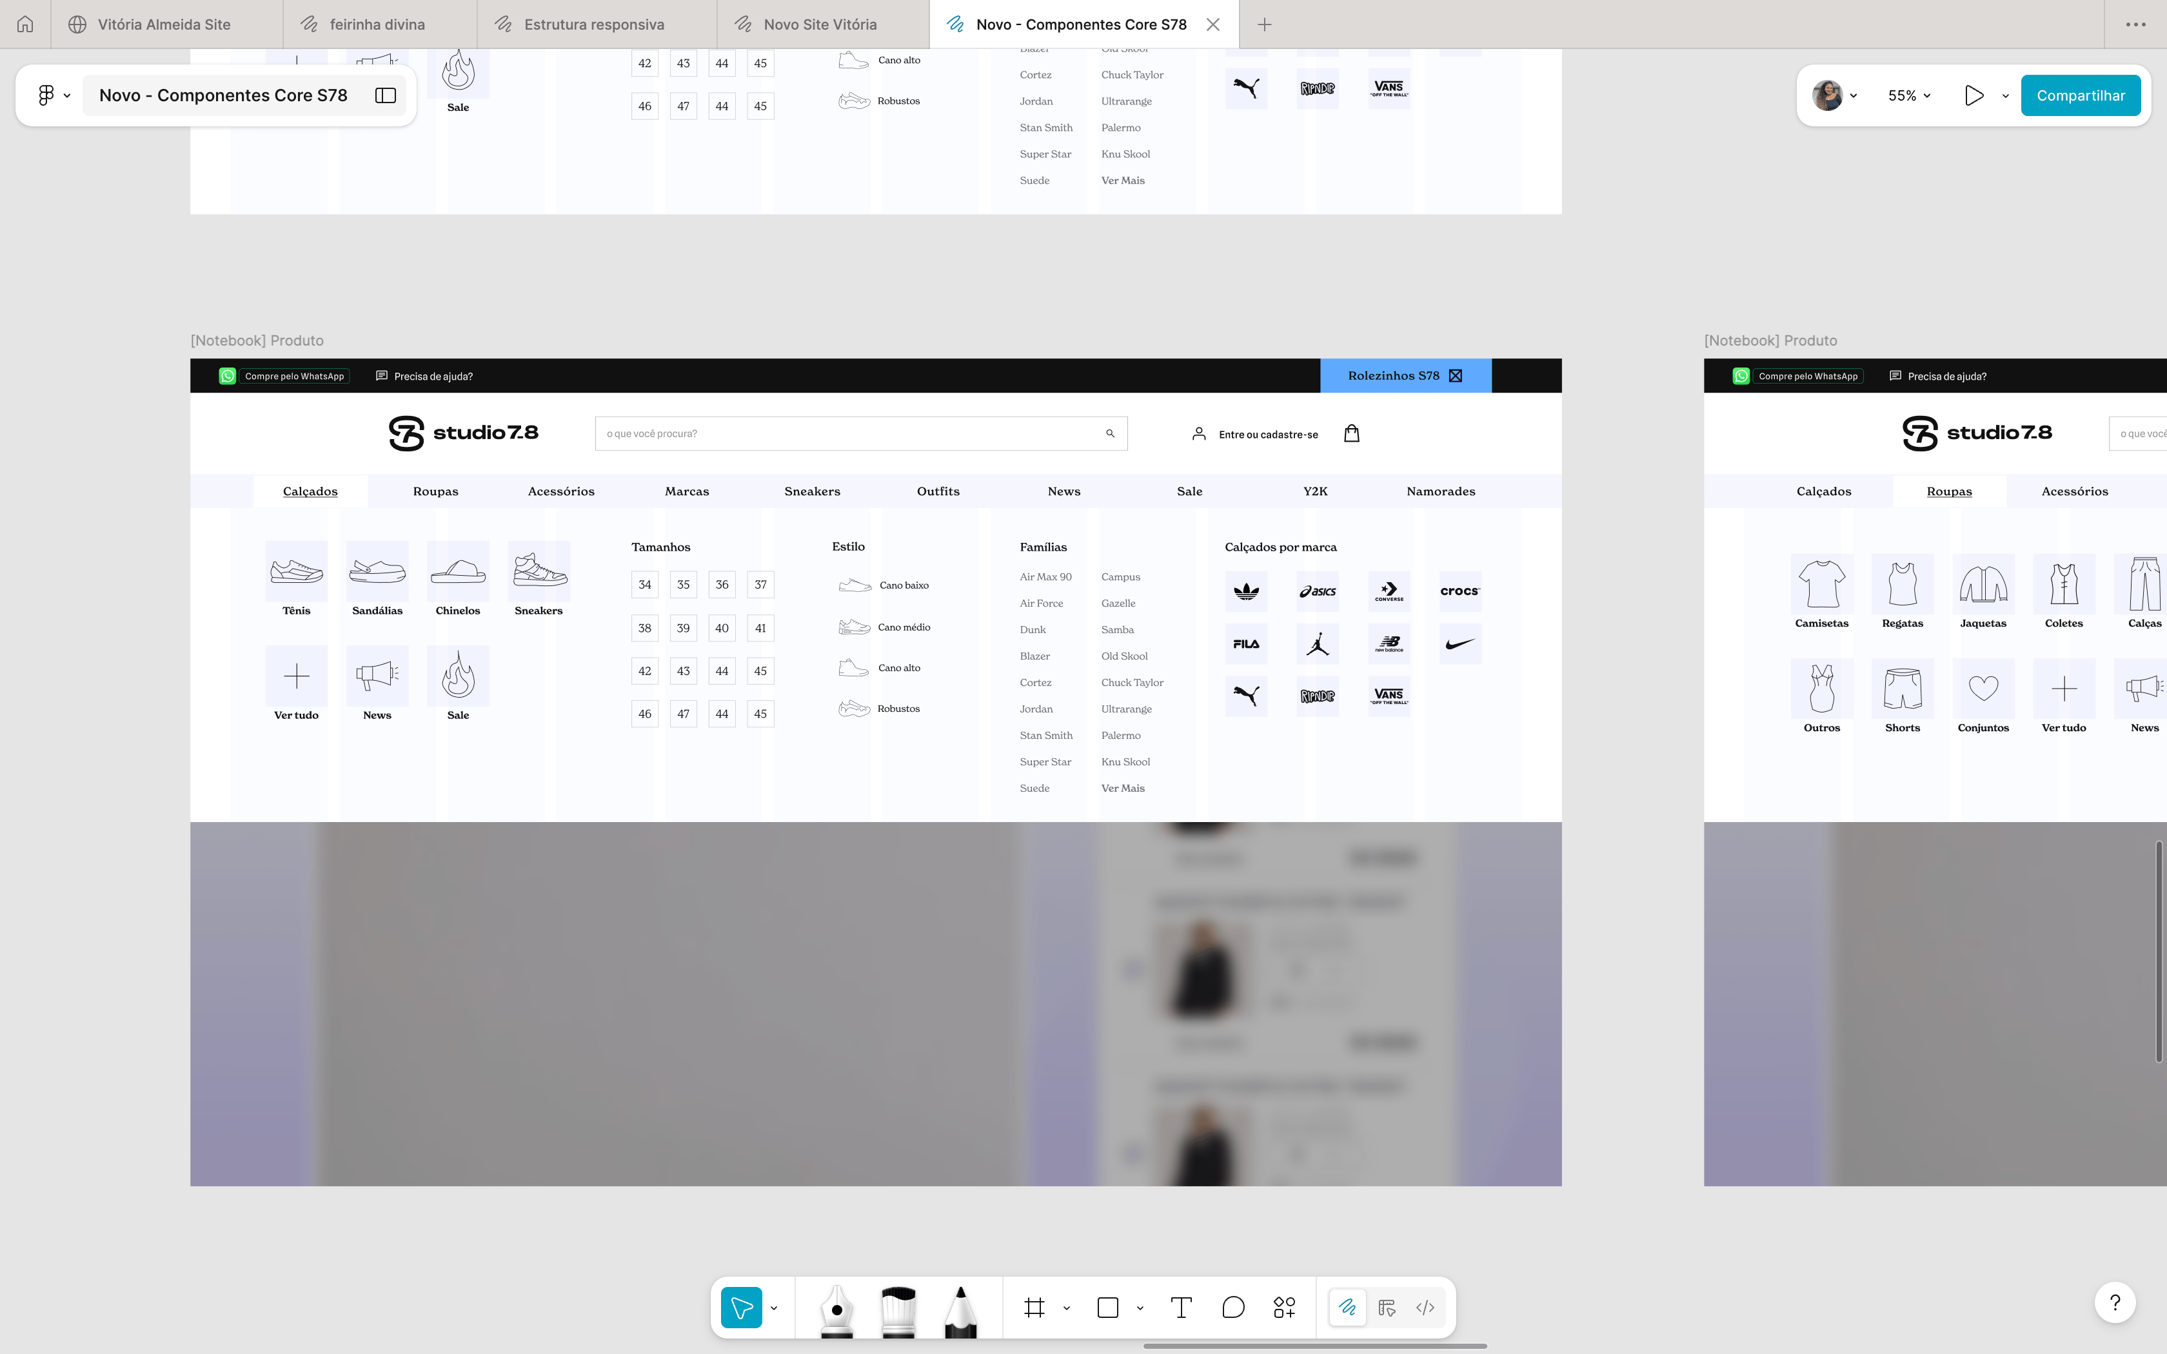Select the Pen tool in the toolbar

tap(836, 1308)
